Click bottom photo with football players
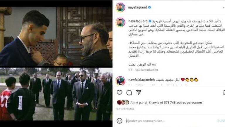Screen dimensions: 225x127 (x=56, y=94)
